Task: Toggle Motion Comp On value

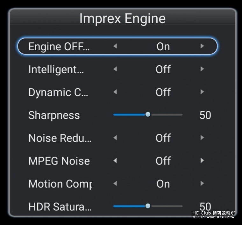Action: pos(163,184)
